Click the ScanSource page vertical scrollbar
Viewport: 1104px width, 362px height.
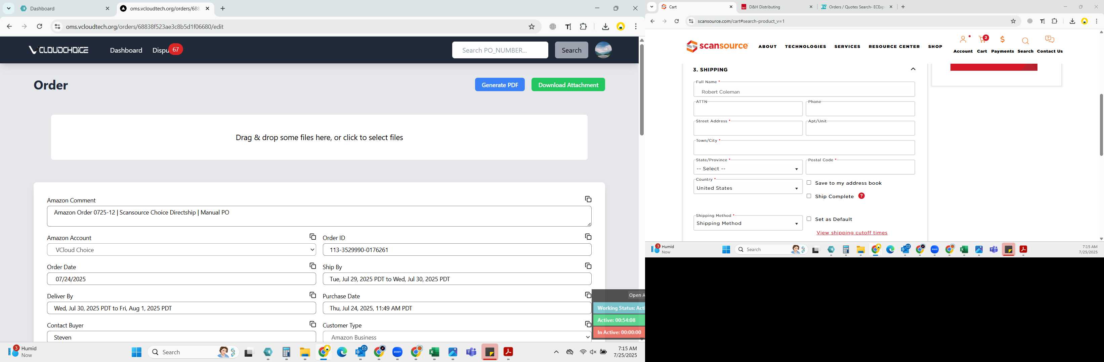1101,125
